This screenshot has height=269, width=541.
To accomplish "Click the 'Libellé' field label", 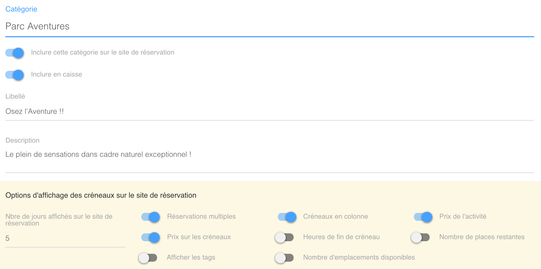I will click(x=15, y=96).
